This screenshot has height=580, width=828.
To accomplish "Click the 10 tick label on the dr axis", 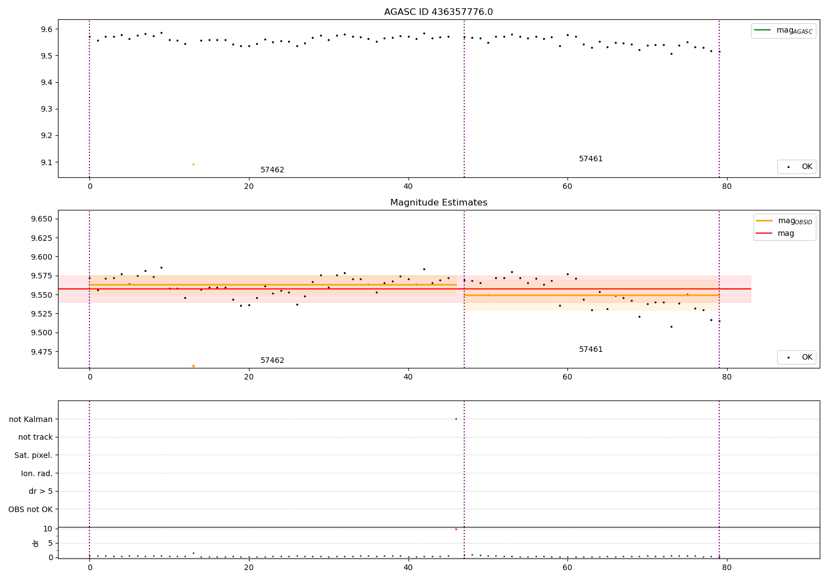I will [x=48, y=529].
